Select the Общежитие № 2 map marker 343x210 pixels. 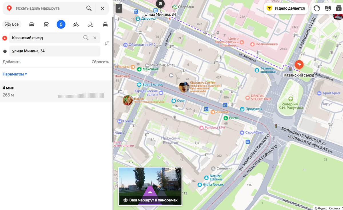pos(125,45)
